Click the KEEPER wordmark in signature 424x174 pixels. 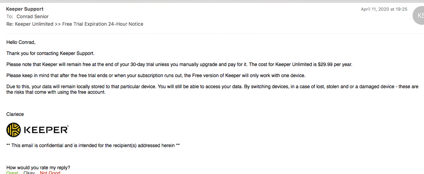pos(46,130)
